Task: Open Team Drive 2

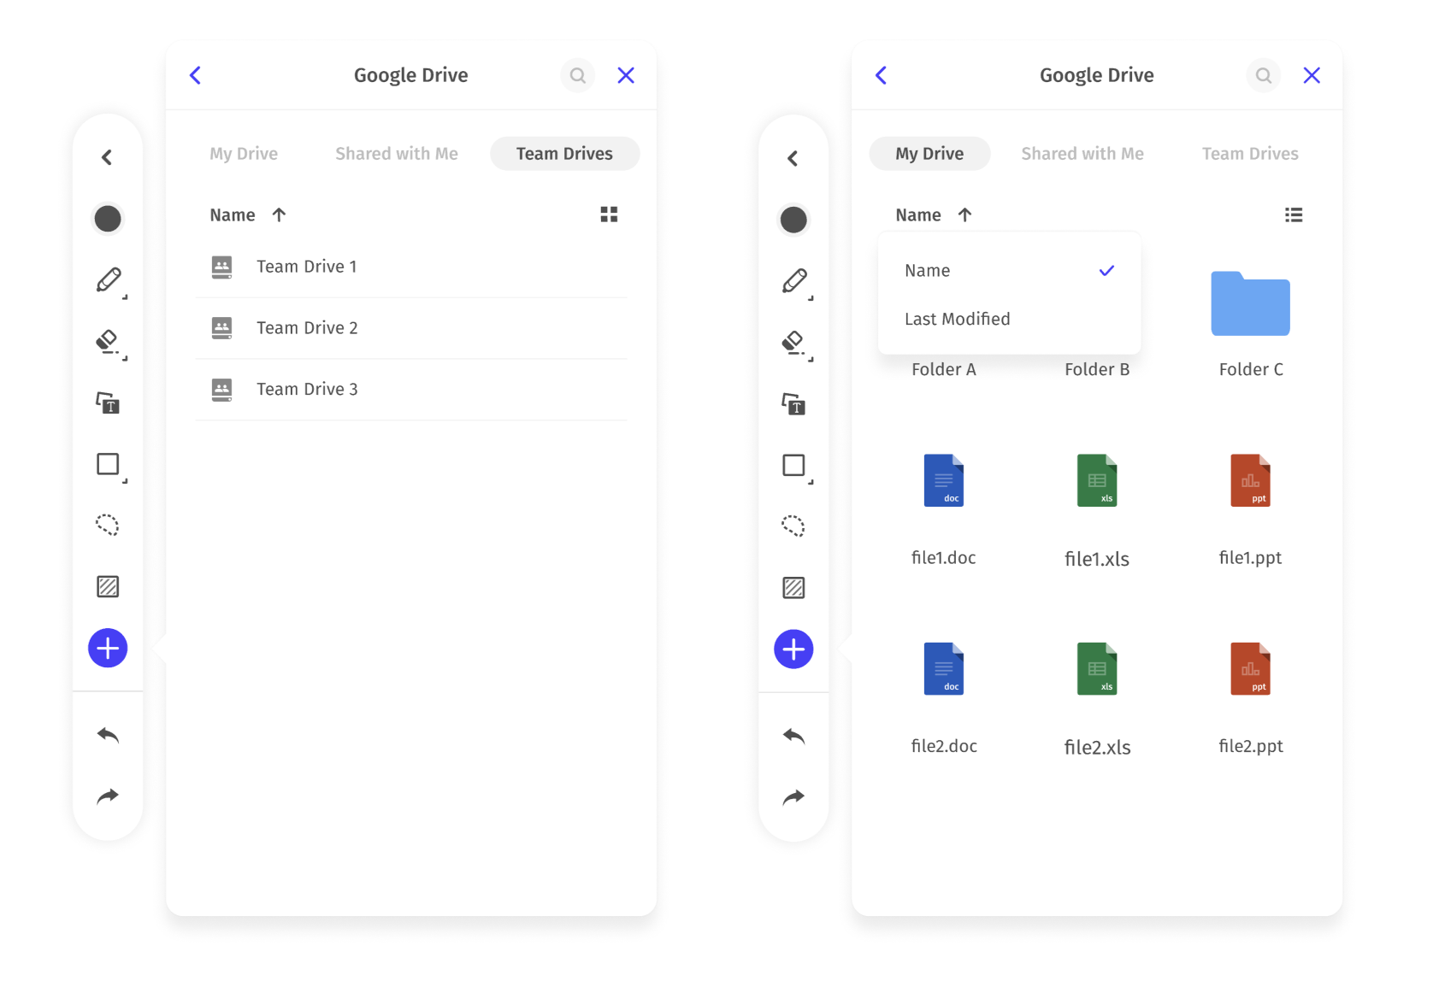Action: click(x=307, y=328)
